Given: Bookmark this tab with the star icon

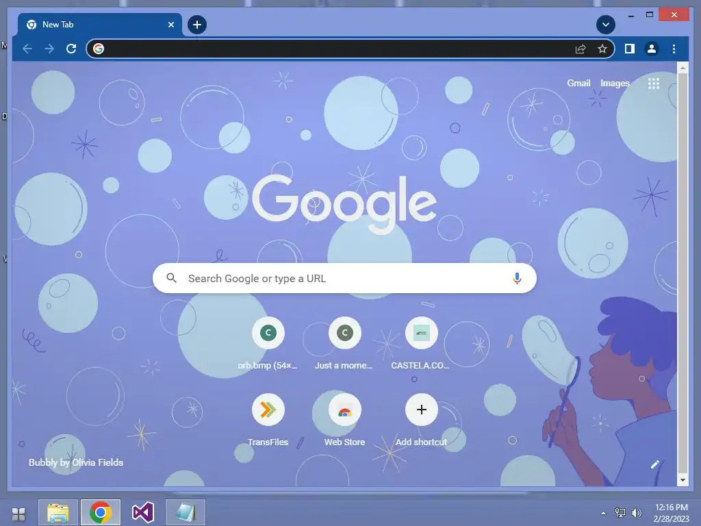Looking at the screenshot, I should (x=602, y=49).
